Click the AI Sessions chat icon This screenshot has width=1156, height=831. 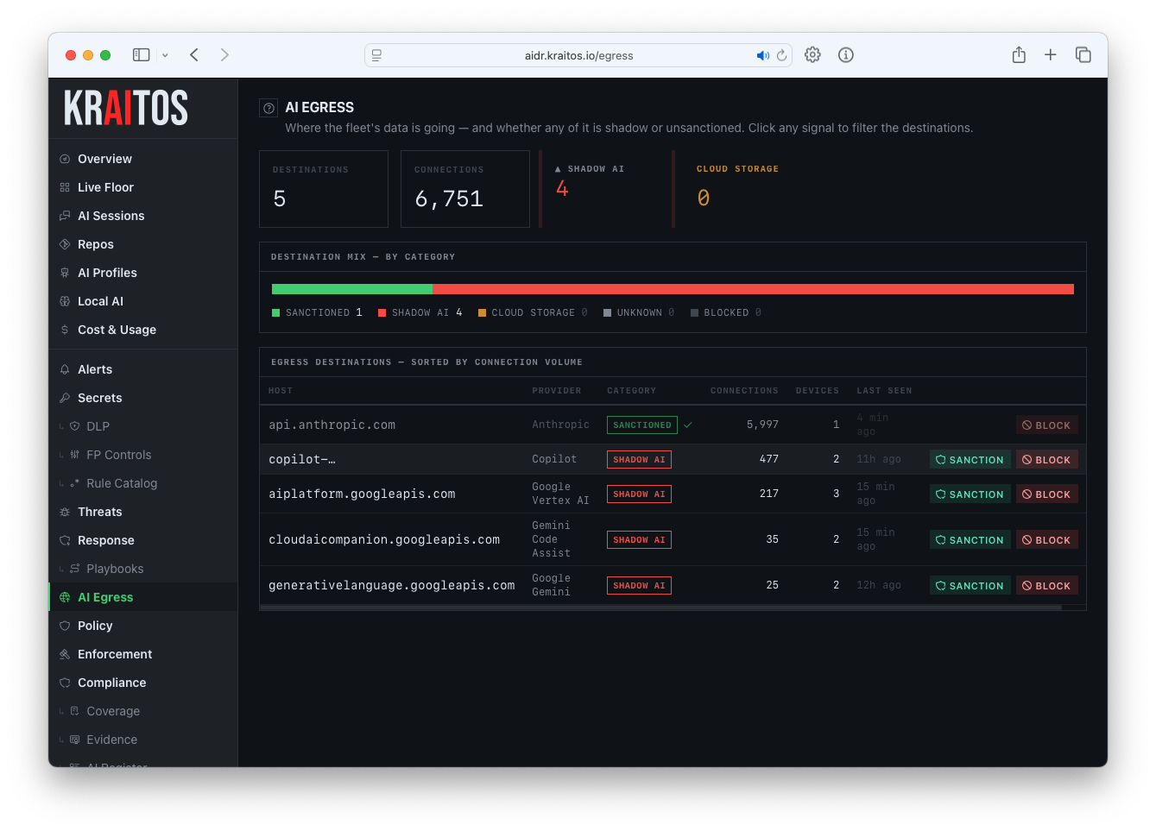tap(65, 216)
